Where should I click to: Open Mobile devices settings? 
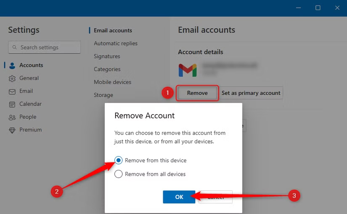point(112,82)
